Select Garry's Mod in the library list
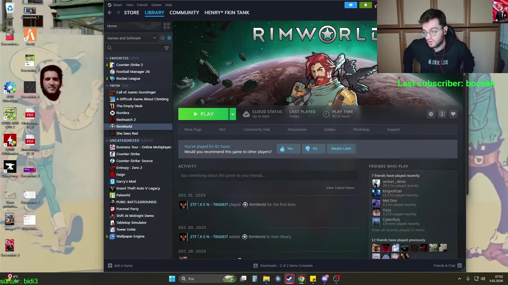This screenshot has height=285, width=508. point(126,181)
